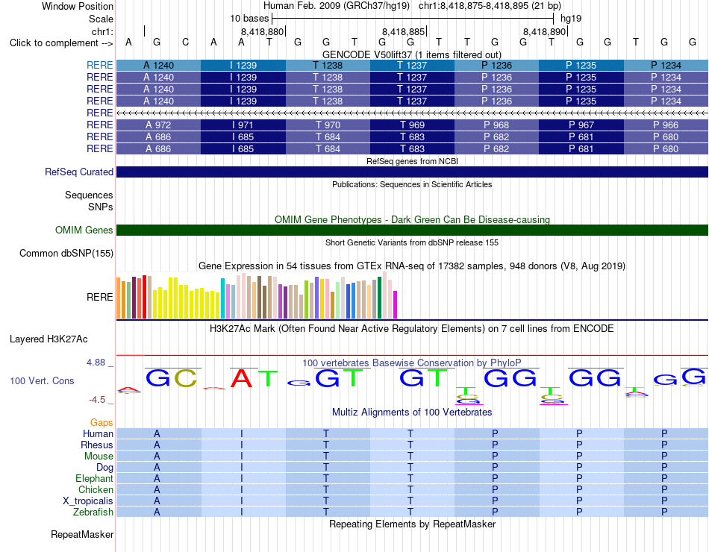The height and width of the screenshot is (552, 709).
Task: Click the large red 'A' conservation logo letter
Action: tap(241, 378)
